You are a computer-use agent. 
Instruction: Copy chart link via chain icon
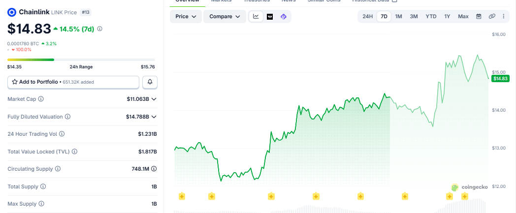tap(492, 16)
